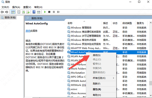Start the service with the green play button
Viewport: 152px width, 98px height.
[x=45, y=12]
